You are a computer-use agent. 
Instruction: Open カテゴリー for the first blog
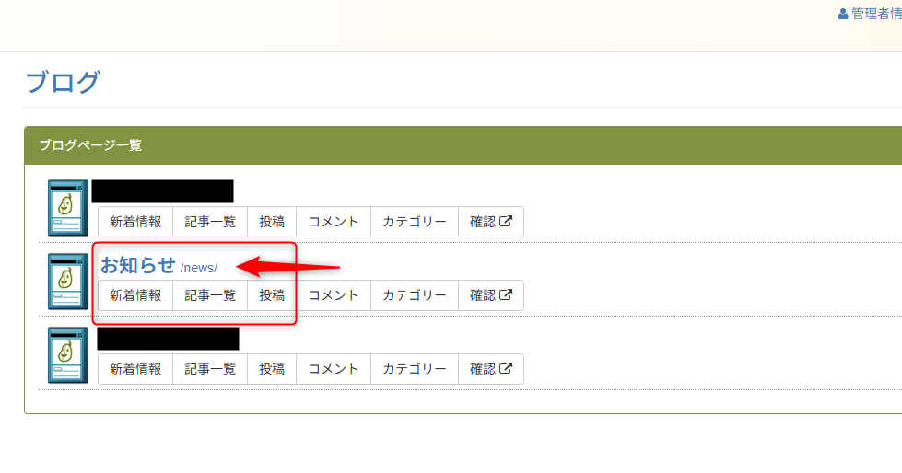pyautogui.click(x=415, y=222)
